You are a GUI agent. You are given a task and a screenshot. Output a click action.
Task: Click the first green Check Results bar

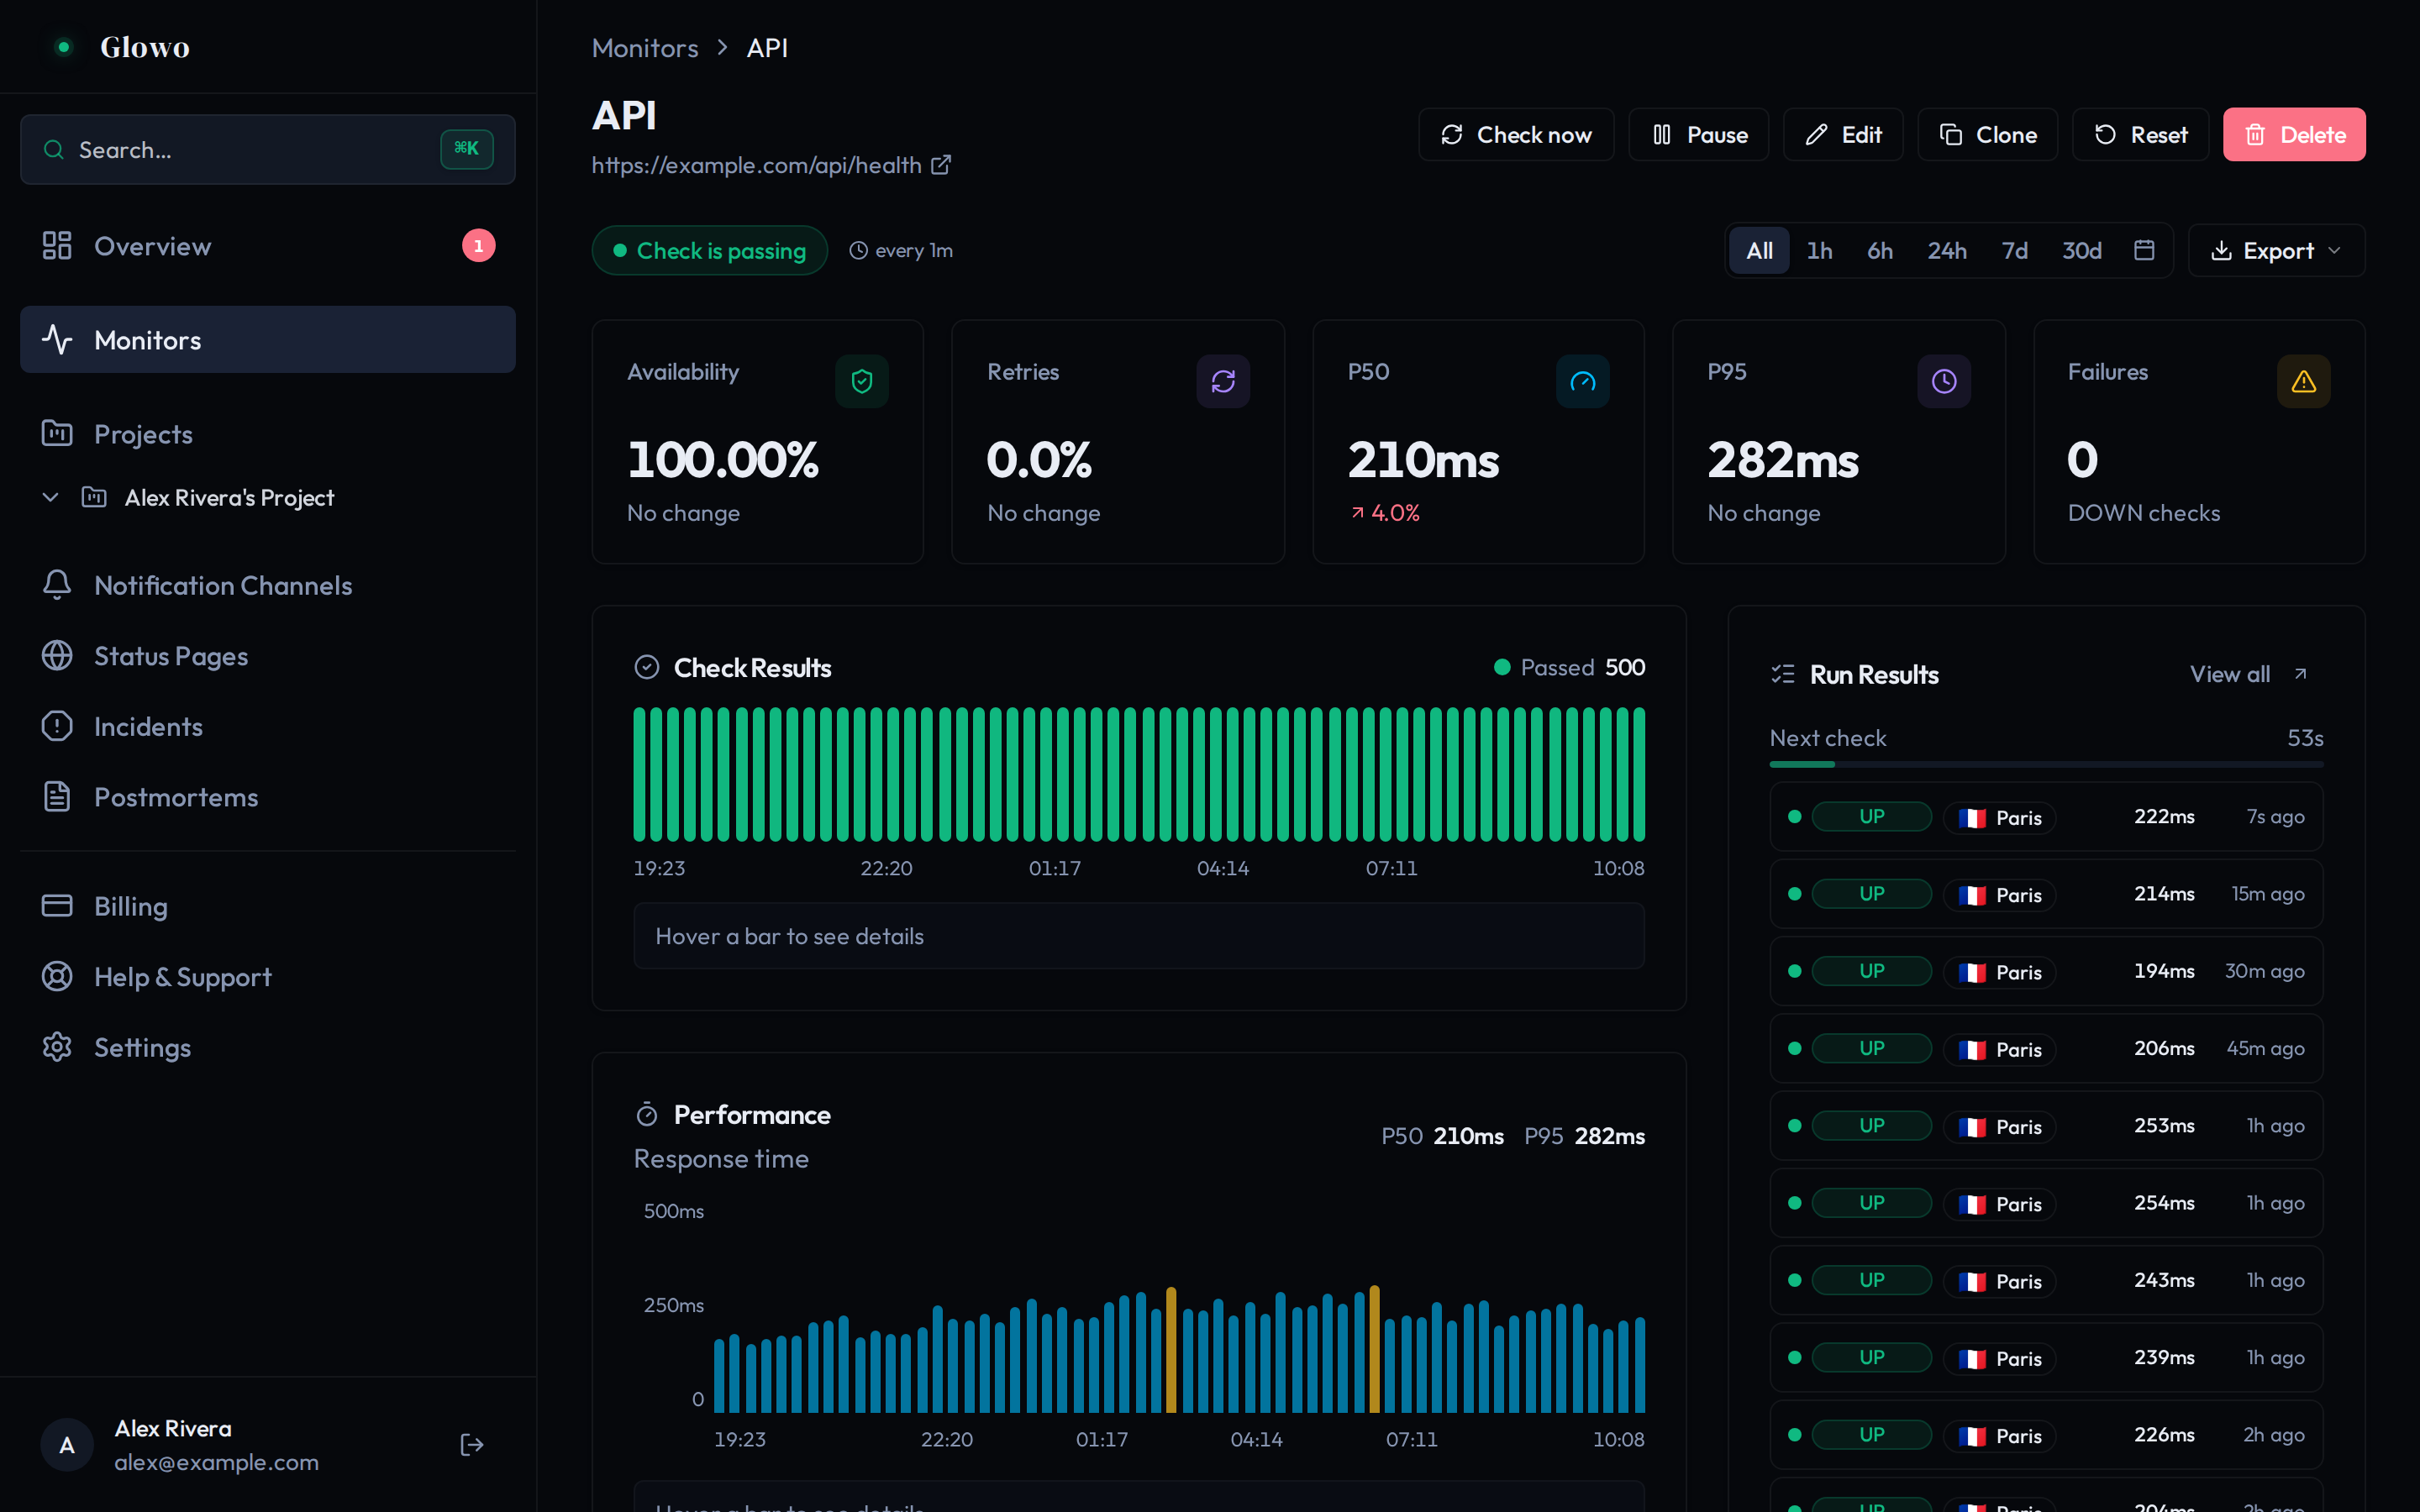pyautogui.click(x=640, y=774)
